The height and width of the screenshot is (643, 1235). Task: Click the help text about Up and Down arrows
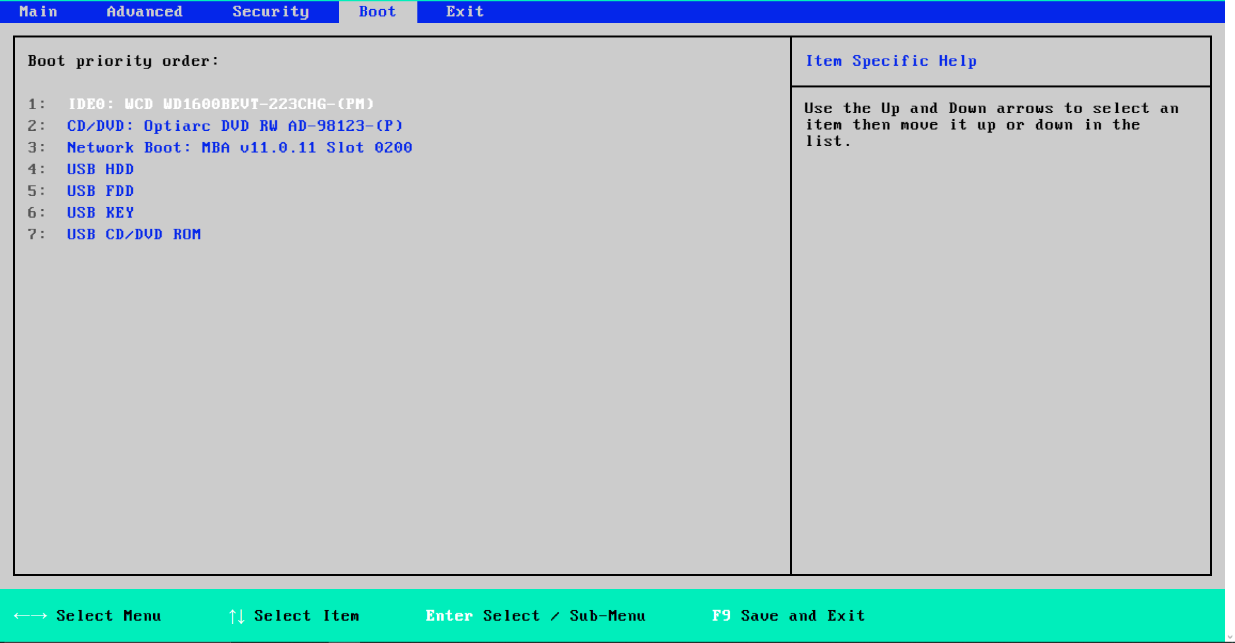coord(991,125)
